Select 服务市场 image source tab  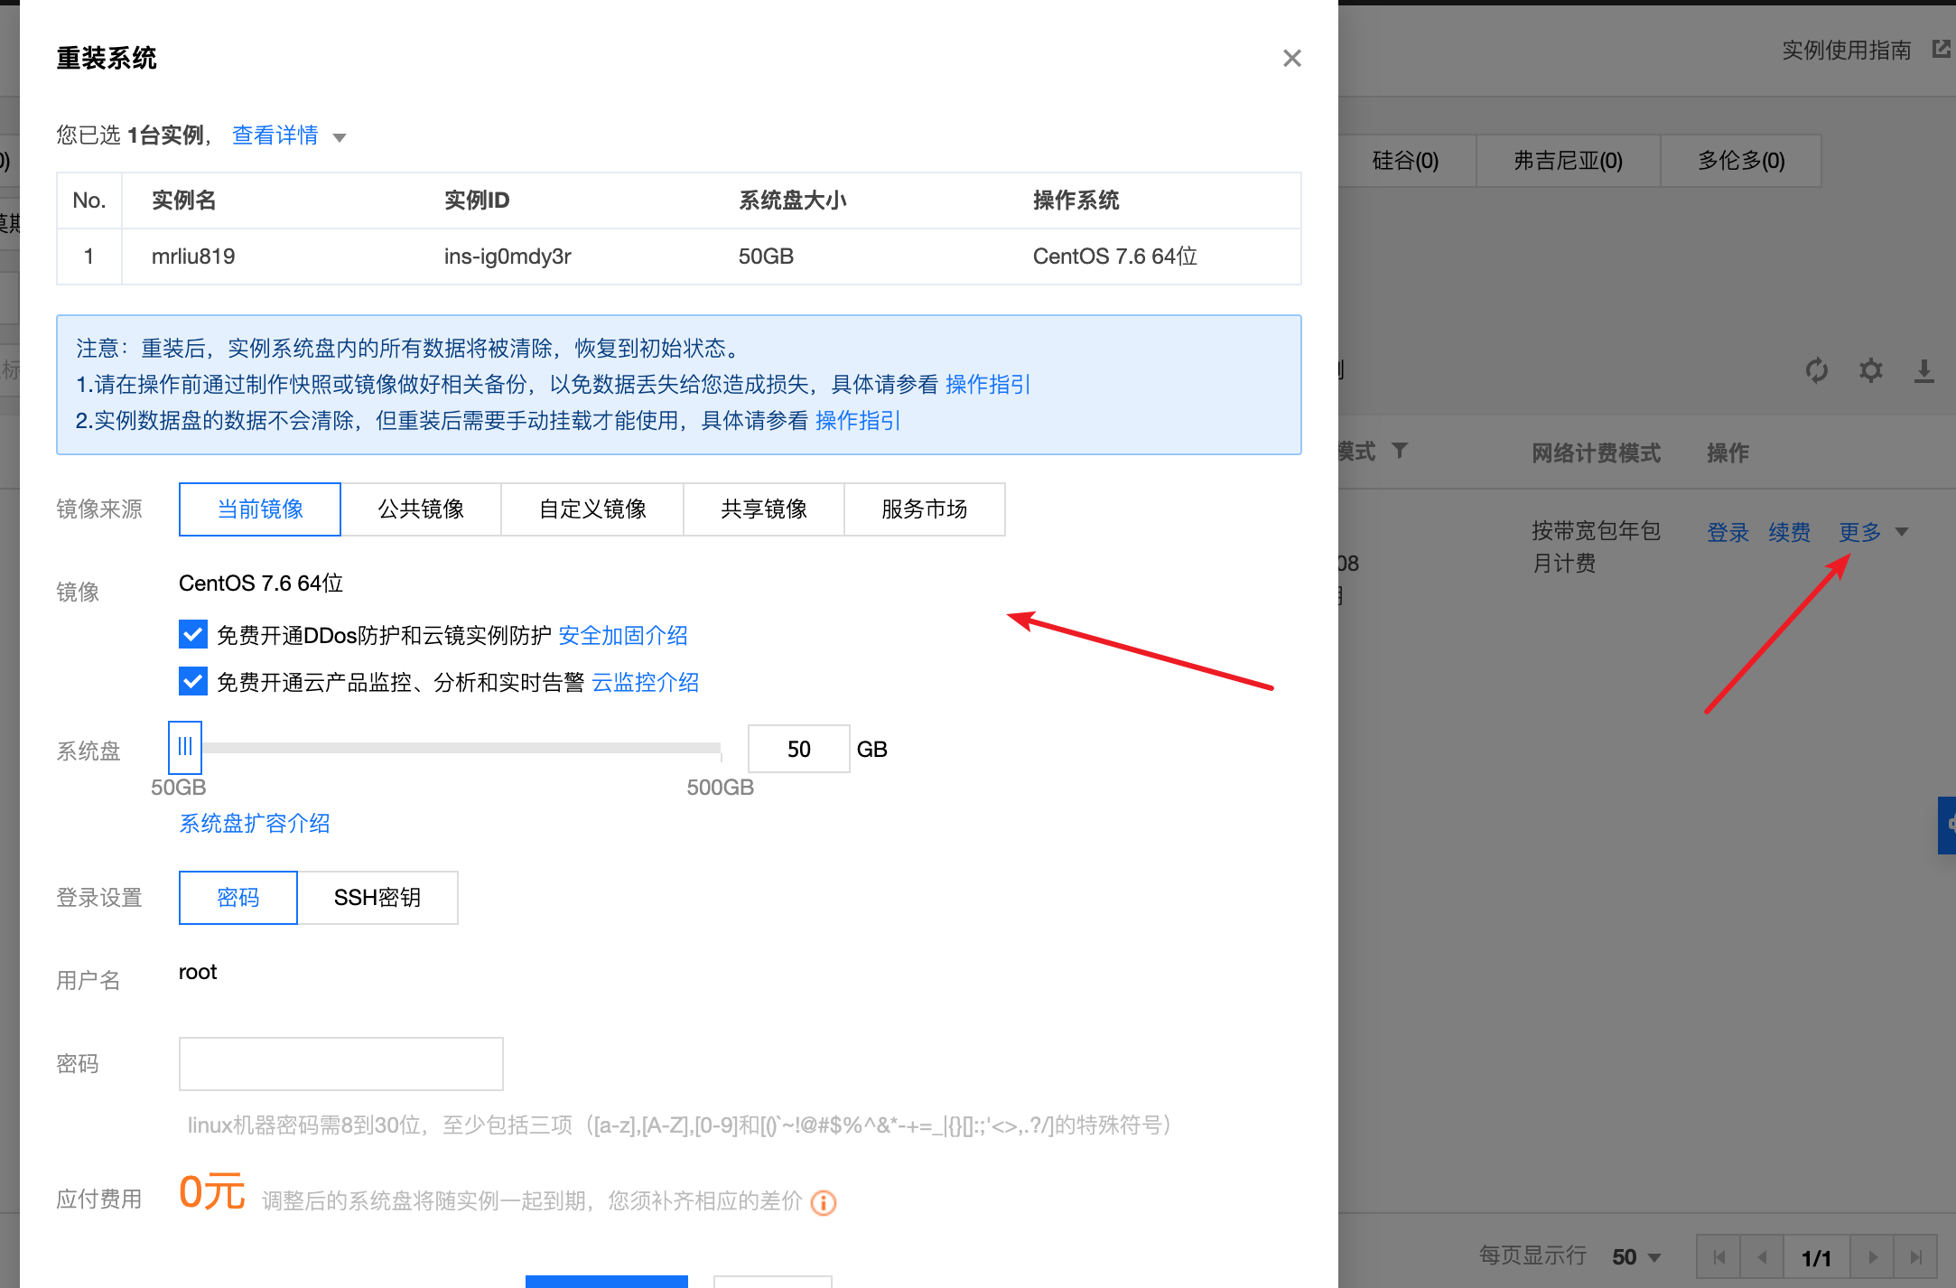925,509
